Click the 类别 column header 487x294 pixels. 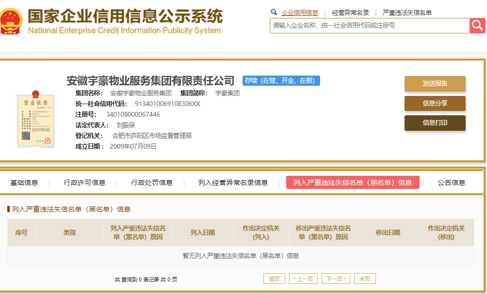click(69, 232)
